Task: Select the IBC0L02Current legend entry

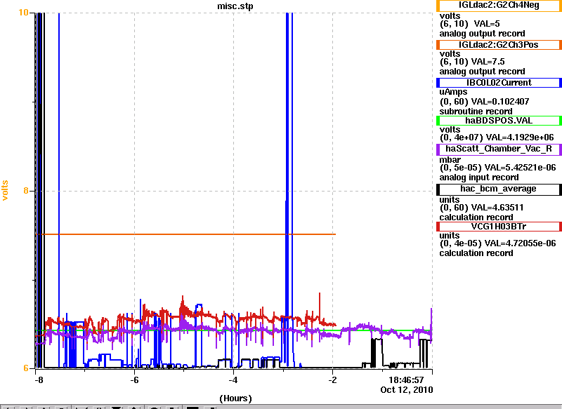Action: [x=499, y=83]
